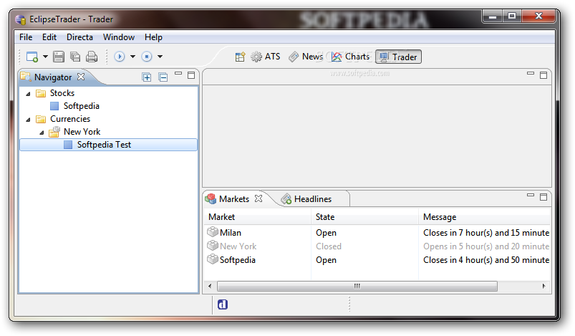
Task: Switch to the Charts perspective
Action: click(x=350, y=57)
